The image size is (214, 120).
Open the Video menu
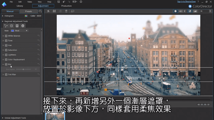[30, 2]
